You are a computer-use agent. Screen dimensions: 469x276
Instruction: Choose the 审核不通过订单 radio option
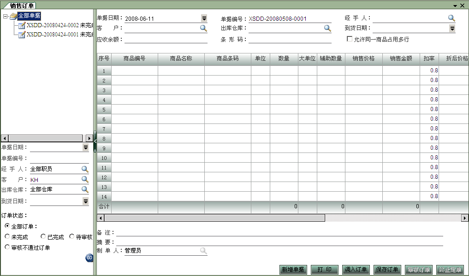tap(7, 247)
